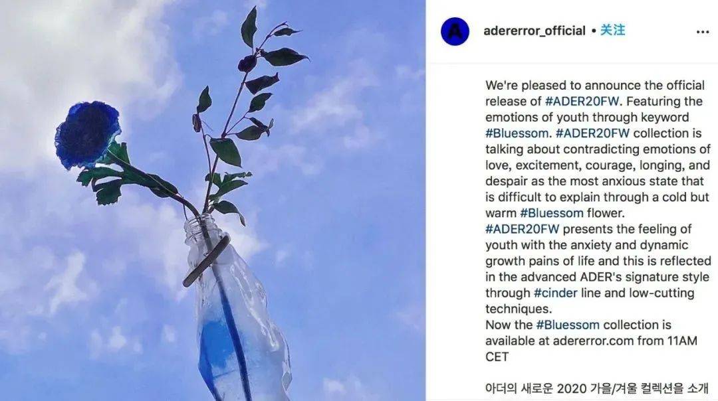
Task: Open the #cinder hashtag
Action: coord(555,293)
